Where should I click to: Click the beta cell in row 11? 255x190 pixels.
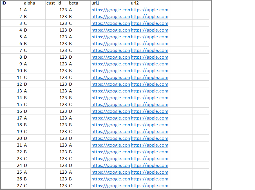coord(79,78)
